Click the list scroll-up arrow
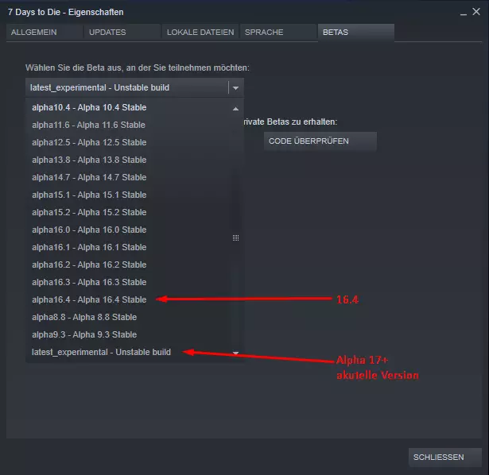The width and height of the screenshot is (489, 475). 236,109
